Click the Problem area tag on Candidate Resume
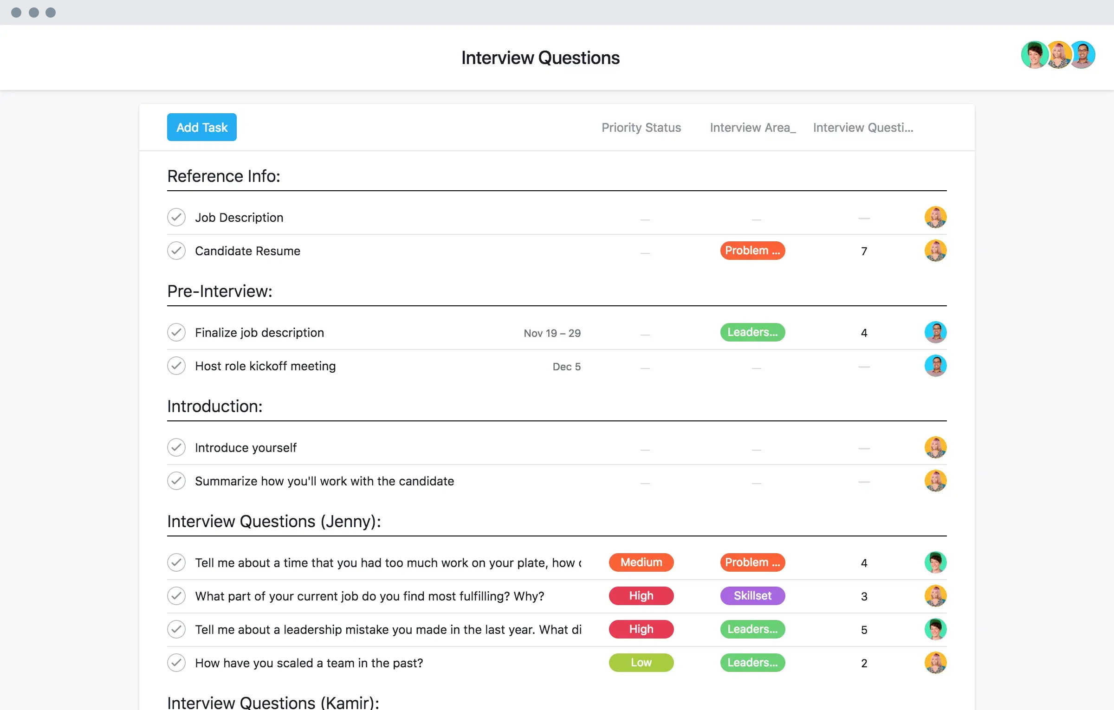This screenshot has height=710, width=1114. 751,250
